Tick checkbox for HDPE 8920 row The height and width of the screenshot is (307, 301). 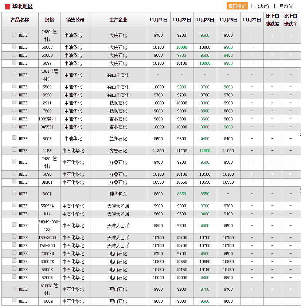coord(14,94)
